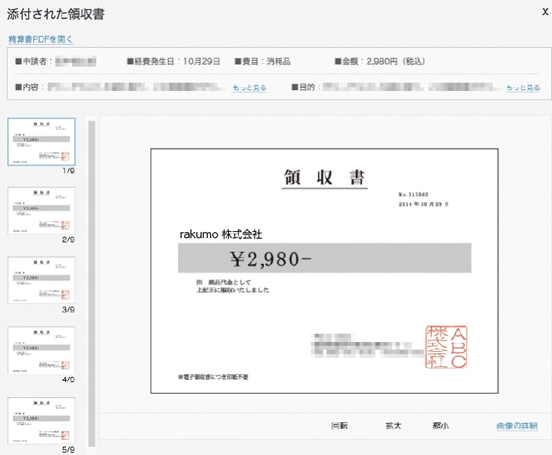The height and width of the screenshot is (455, 552).
Task: Rotate the receipt image with 回転
Action: [340, 425]
